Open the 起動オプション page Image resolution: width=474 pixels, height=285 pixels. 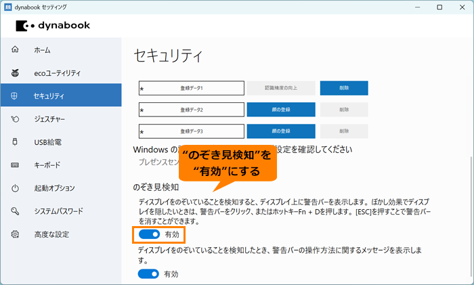(x=61, y=188)
